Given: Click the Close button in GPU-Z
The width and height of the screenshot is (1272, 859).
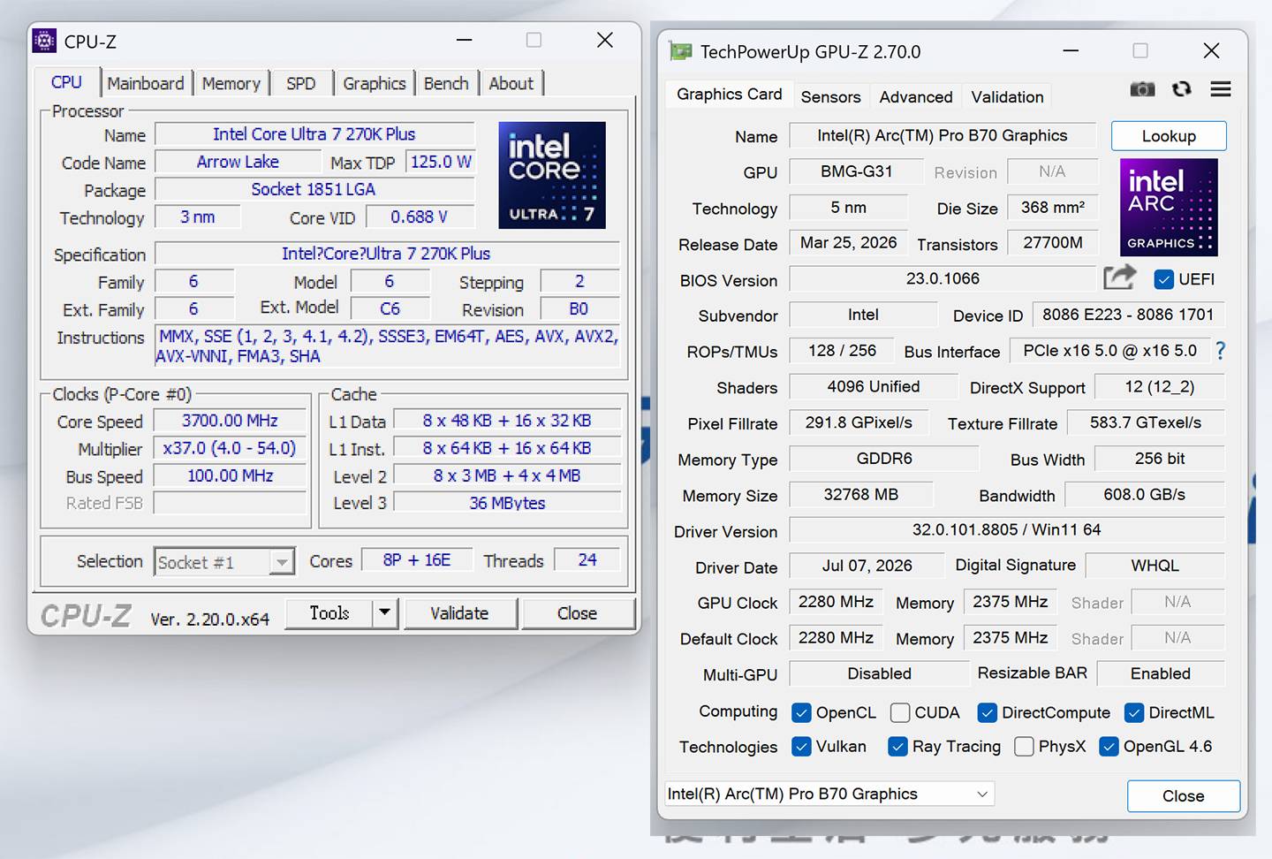Looking at the screenshot, I should 1184,795.
